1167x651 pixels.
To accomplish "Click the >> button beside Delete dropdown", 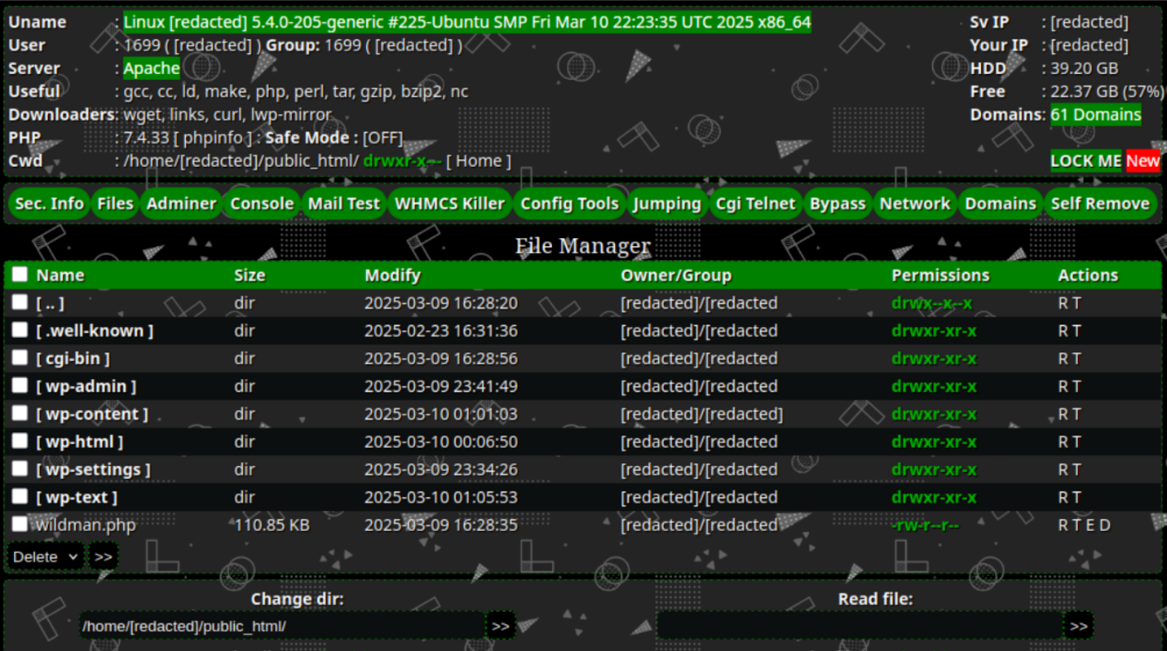I will [x=103, y=556].
